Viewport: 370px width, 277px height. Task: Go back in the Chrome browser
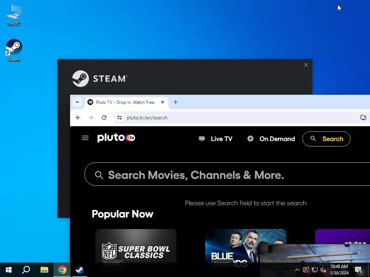(78, 118)
